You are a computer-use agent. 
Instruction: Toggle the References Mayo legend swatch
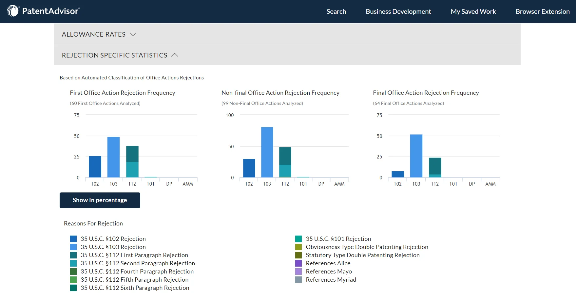click(x=298, y=272)
